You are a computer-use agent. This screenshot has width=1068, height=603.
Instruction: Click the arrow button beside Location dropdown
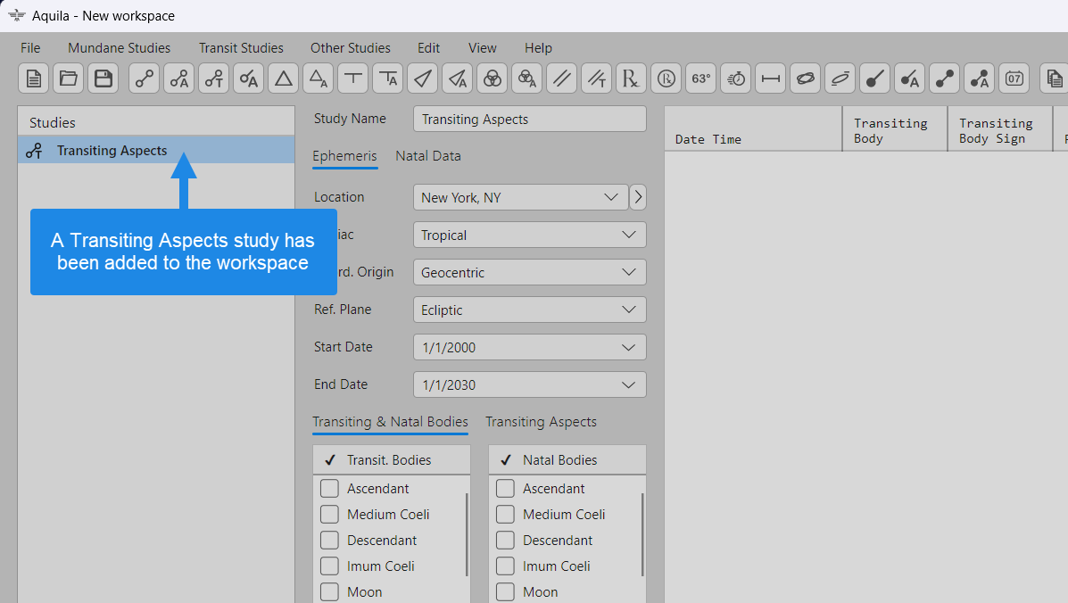pos(638,197)
